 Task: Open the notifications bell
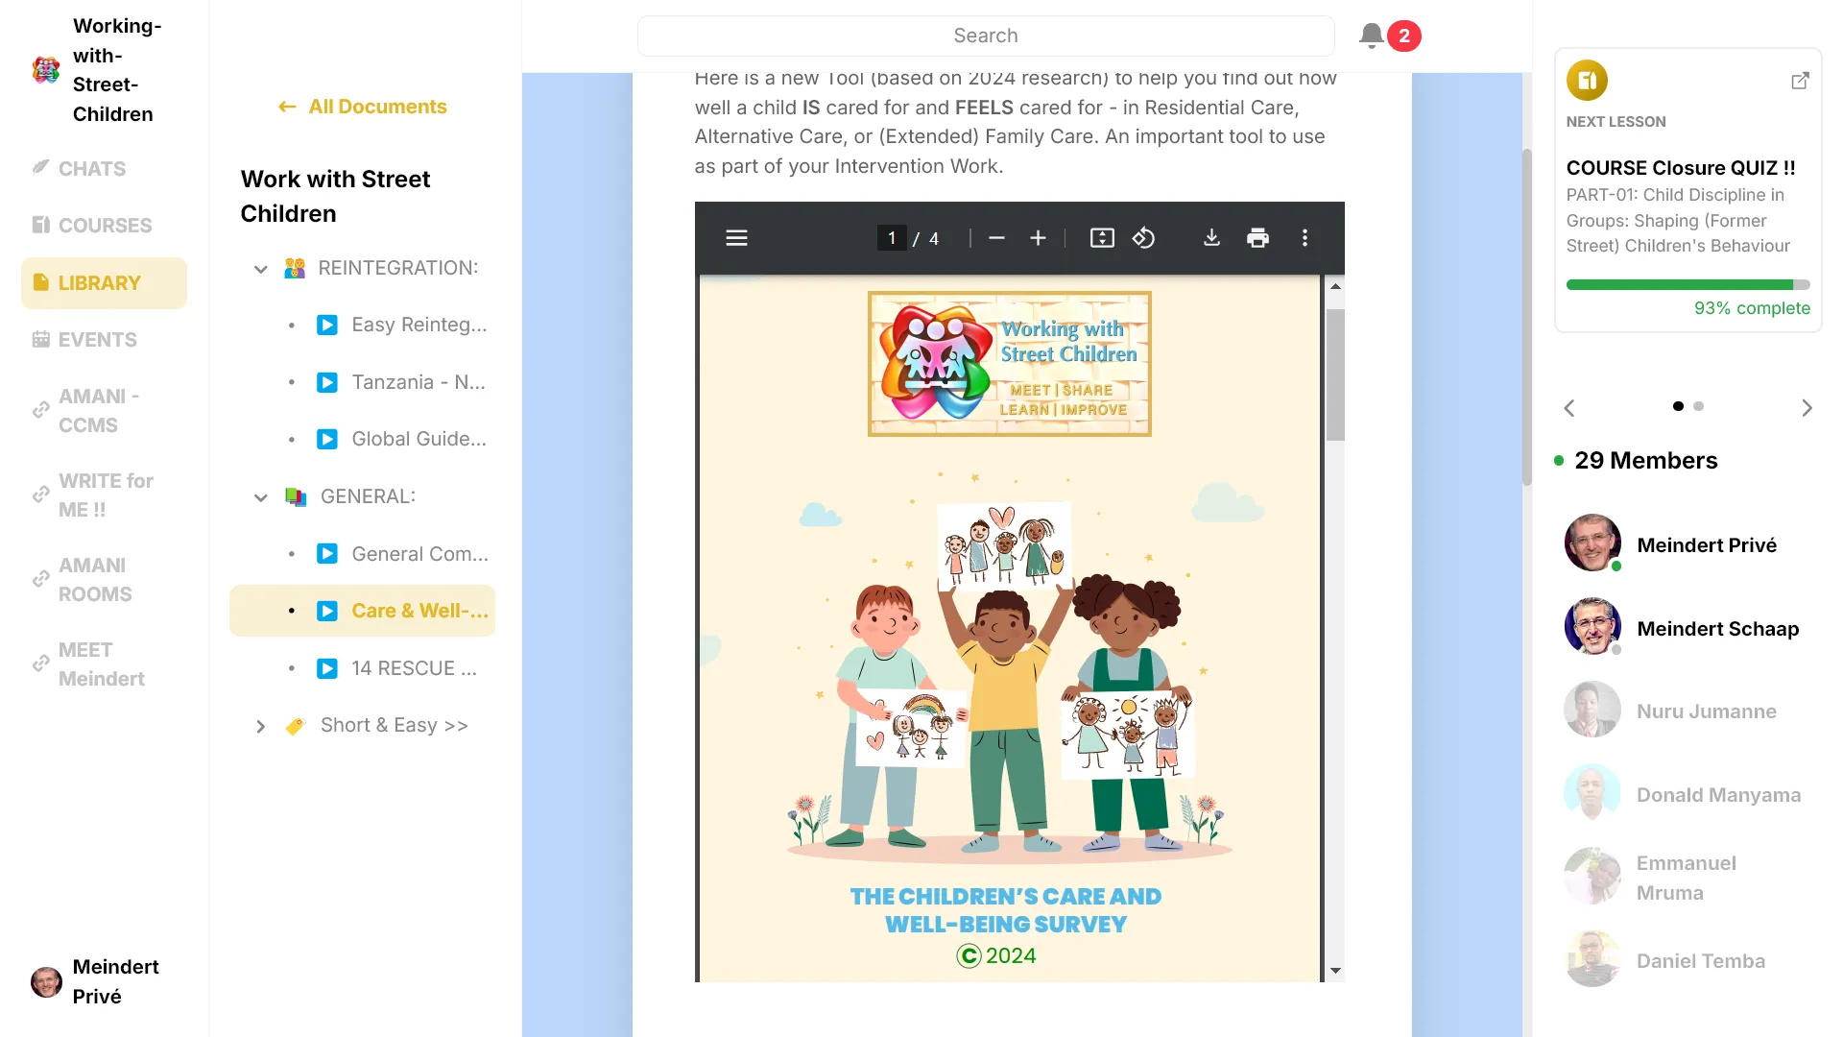(1372, 36)
